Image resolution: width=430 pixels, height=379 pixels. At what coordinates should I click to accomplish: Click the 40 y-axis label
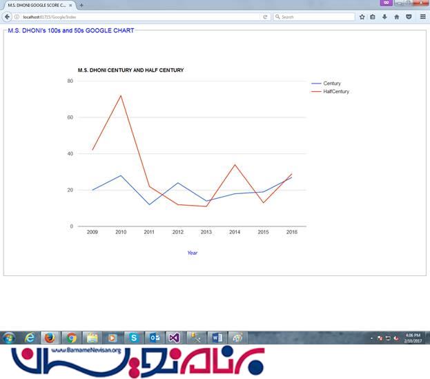click(70, 153)
